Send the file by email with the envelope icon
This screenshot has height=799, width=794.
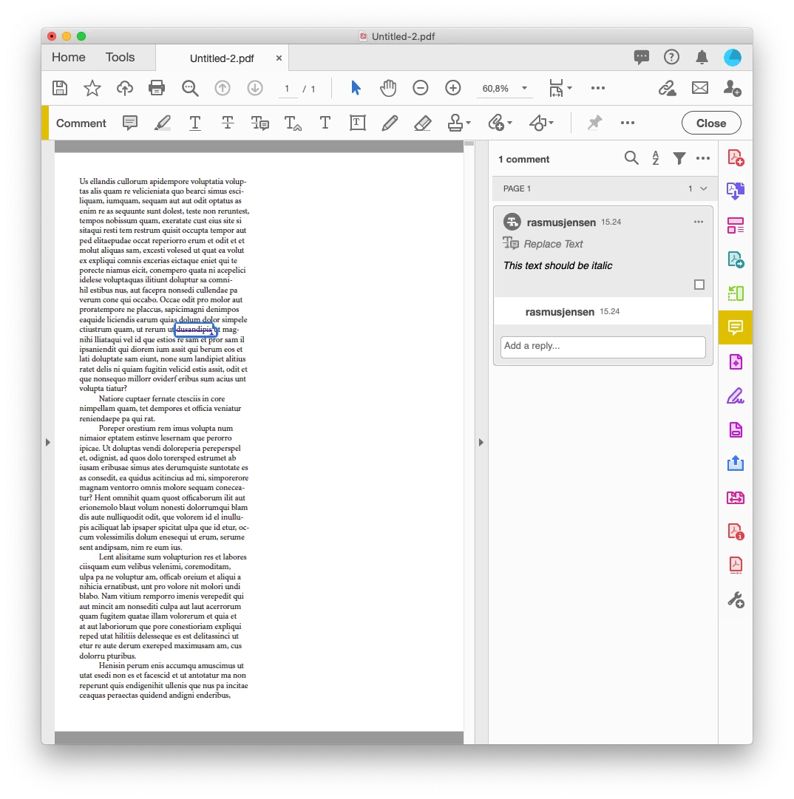(699, 88)
